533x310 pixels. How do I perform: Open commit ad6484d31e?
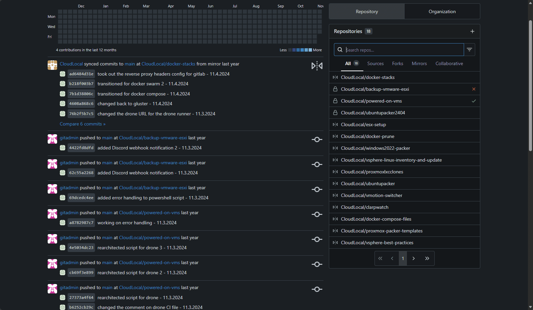pos(81,74)
